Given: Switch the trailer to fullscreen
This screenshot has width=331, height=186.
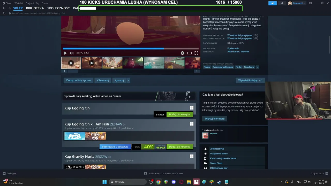Looking at the screenshot, I should pyautogui.click(x=196, y=53).
